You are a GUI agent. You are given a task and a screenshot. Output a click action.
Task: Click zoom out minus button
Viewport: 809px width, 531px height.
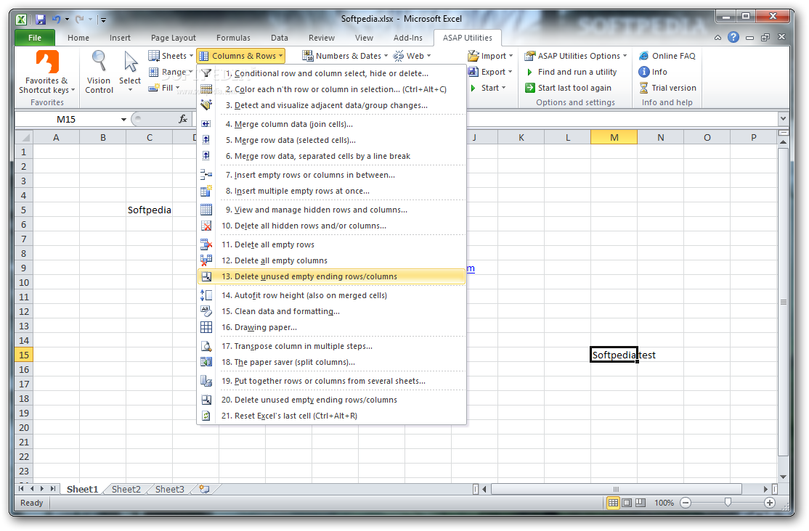pos(686,503)
